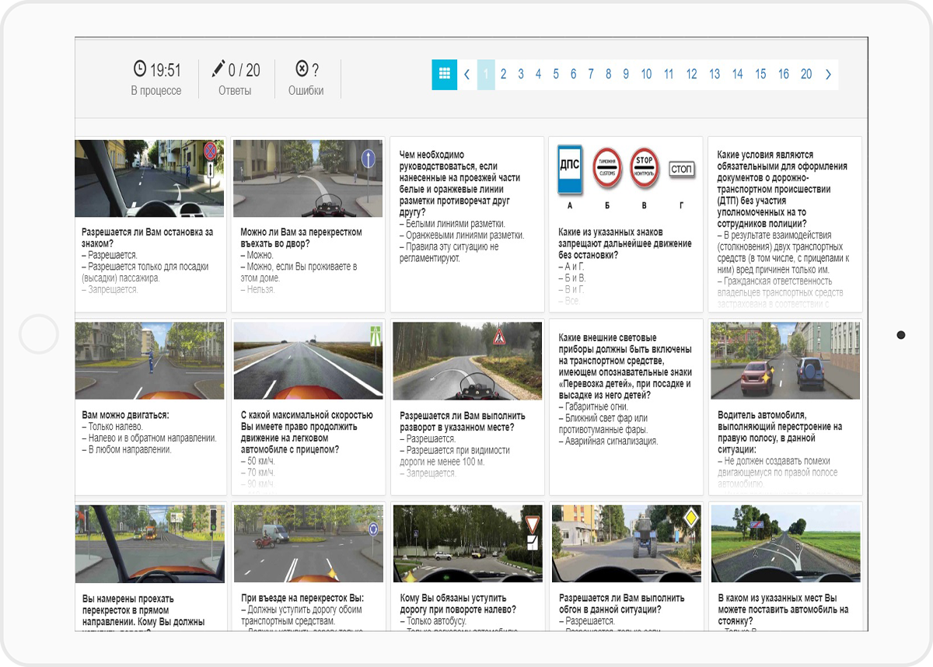The height and width of the screenshot is (667, 933).
Task: Open card about where to park the car
Action: click(x=785, y=566)
